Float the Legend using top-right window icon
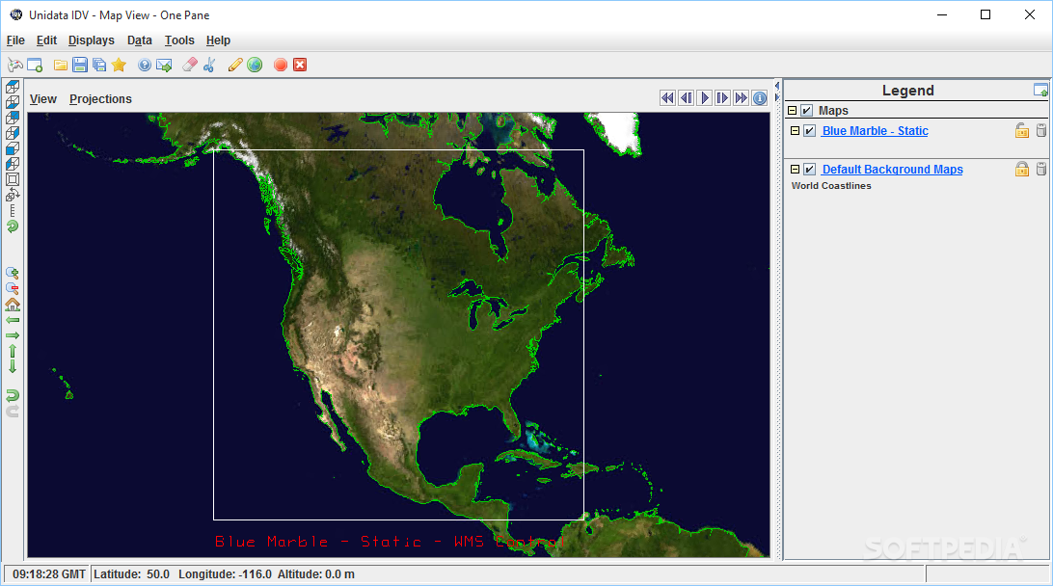 click(x=1040, y=90)
